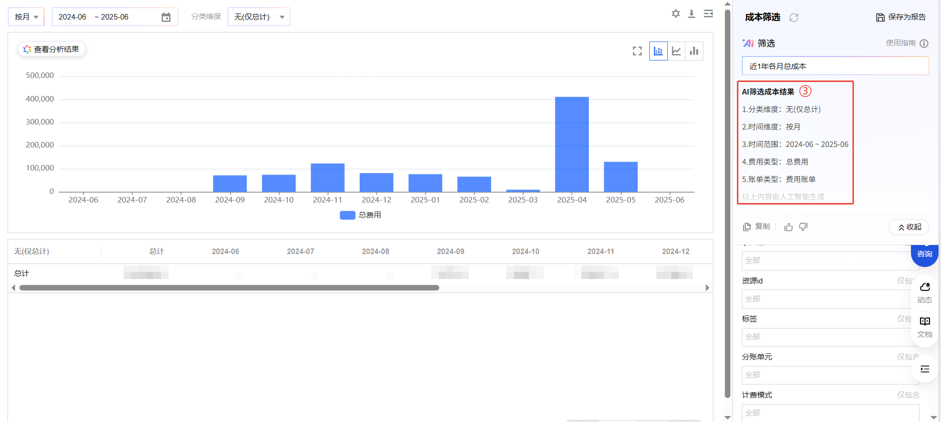Switch to the simple column chart toggle

(694, 51)
